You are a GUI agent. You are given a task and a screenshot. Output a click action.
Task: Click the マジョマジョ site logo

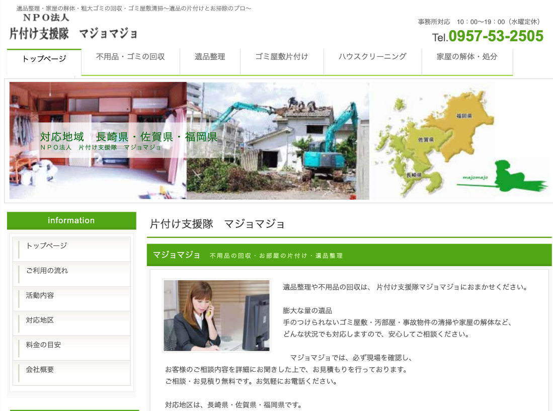coord(73,28)
